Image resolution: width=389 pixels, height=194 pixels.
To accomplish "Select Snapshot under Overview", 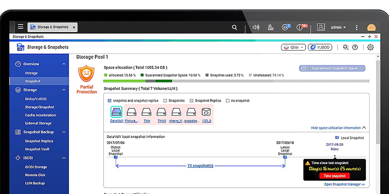I will tap(33, 81).
